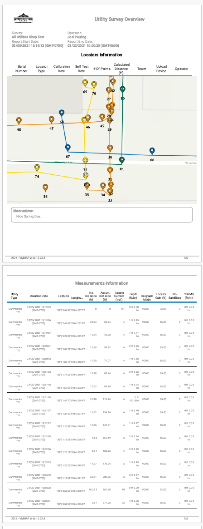The image size is (203, 529).
Task: Click the 'Utility Type' column header
Action: [x=14, y=296]
